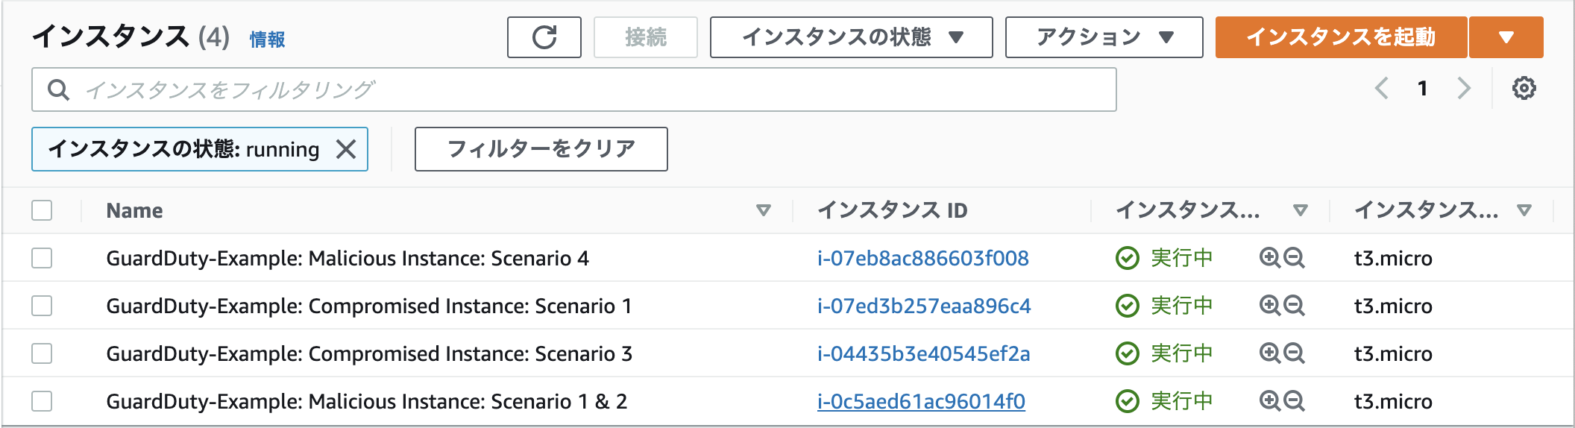Expand the launch instance split-button arrow
1575x428 pixels.
click(x=1506, y=37)
